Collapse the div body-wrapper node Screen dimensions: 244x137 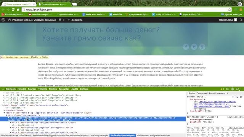pos(6,115)
